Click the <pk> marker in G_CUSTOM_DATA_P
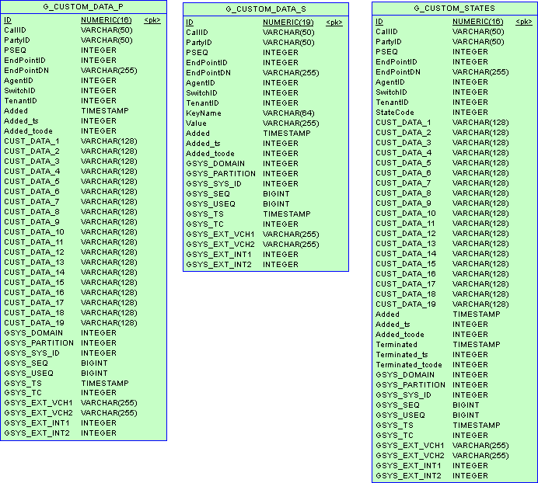The image size is (538, 483). 152,20
